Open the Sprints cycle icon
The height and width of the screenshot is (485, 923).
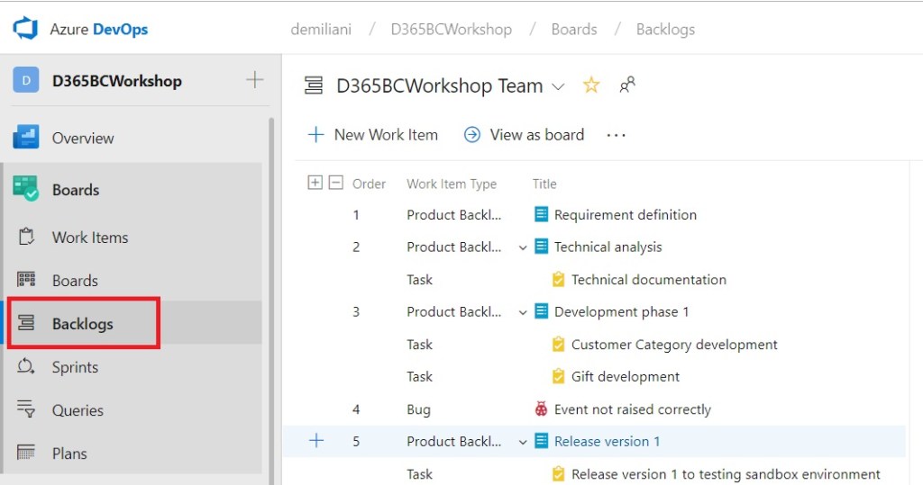coord(26,366)
